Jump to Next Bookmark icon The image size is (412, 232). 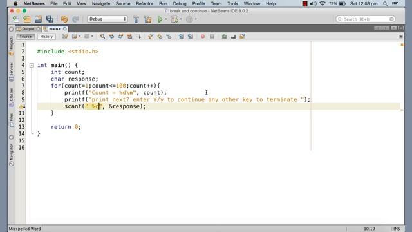pos(160,36)
